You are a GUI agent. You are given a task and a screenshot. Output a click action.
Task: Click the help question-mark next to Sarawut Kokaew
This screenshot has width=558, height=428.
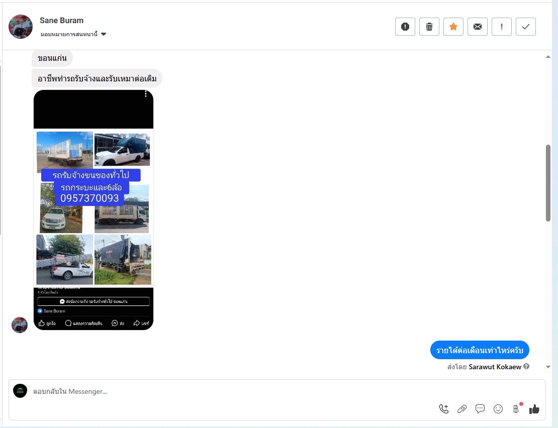(526, 367)
